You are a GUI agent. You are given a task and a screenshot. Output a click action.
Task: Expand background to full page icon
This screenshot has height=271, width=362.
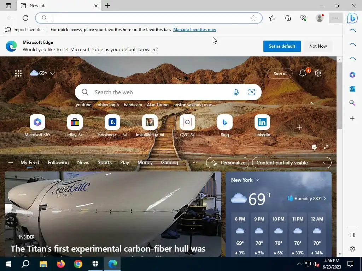click(326, 147)
